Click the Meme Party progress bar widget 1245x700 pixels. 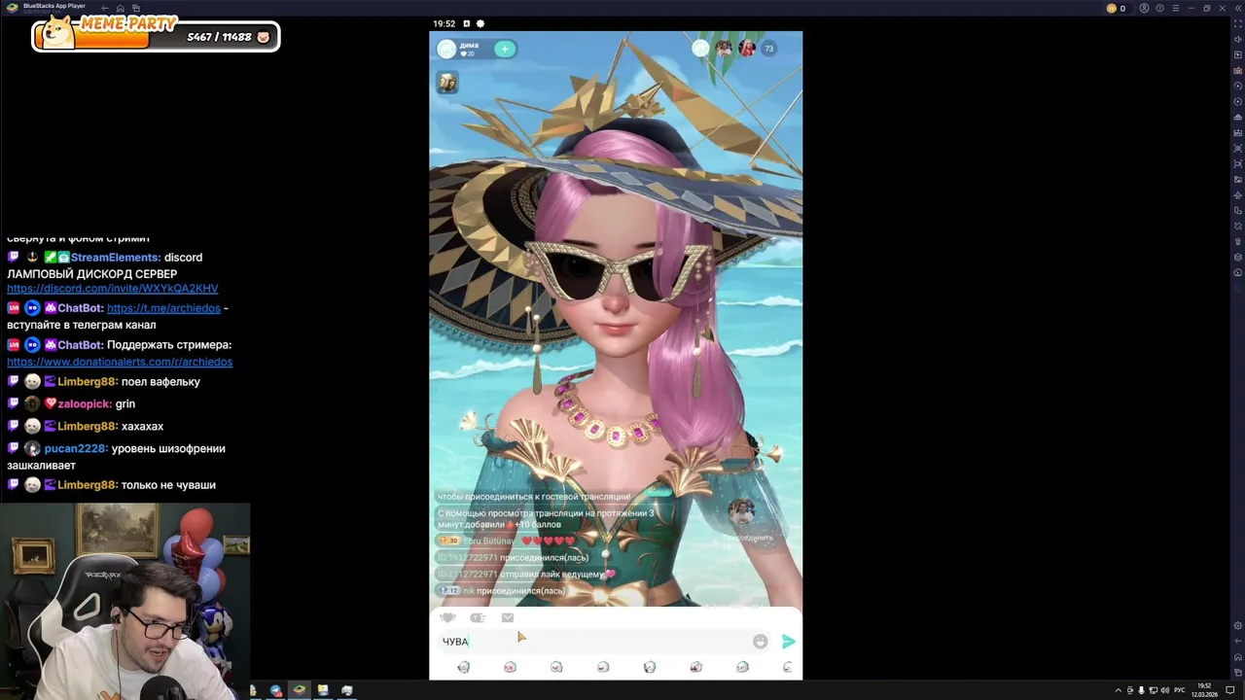(156, 35)
